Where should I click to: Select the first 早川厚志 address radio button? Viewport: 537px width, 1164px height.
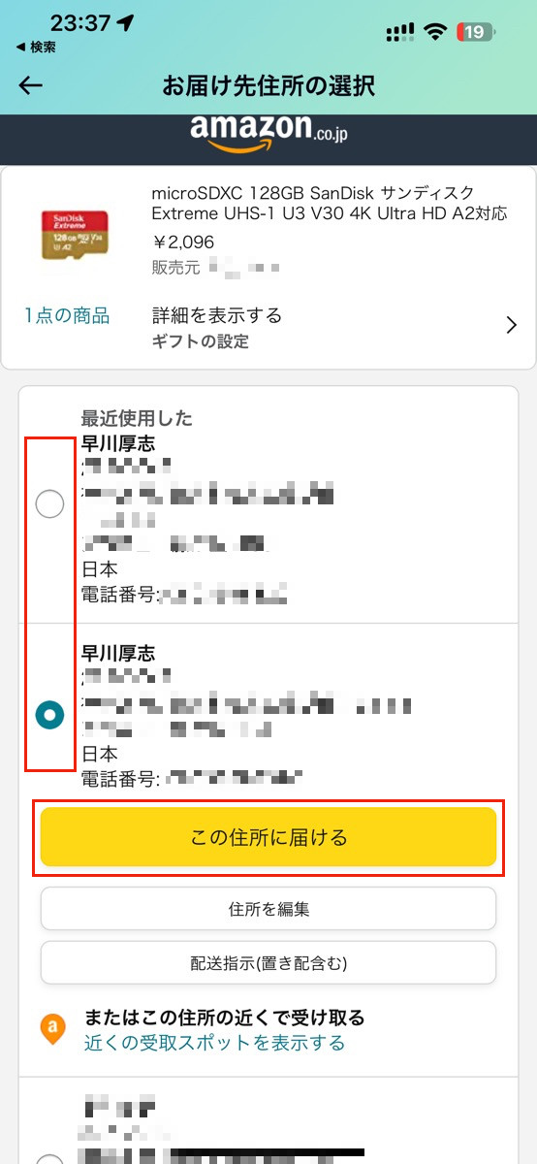coord(49,504)
